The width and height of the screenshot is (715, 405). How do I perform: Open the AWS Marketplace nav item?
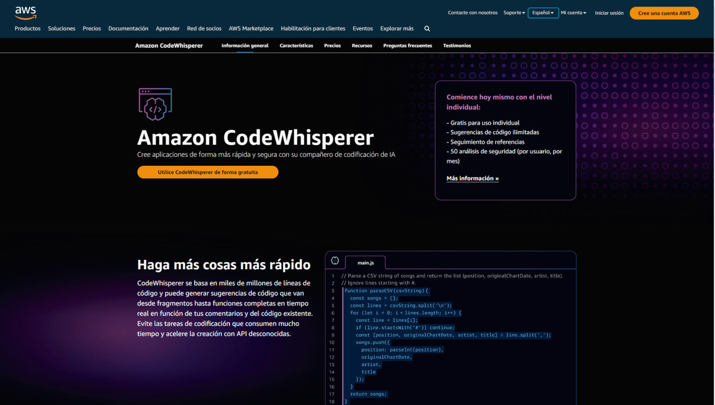251,29
